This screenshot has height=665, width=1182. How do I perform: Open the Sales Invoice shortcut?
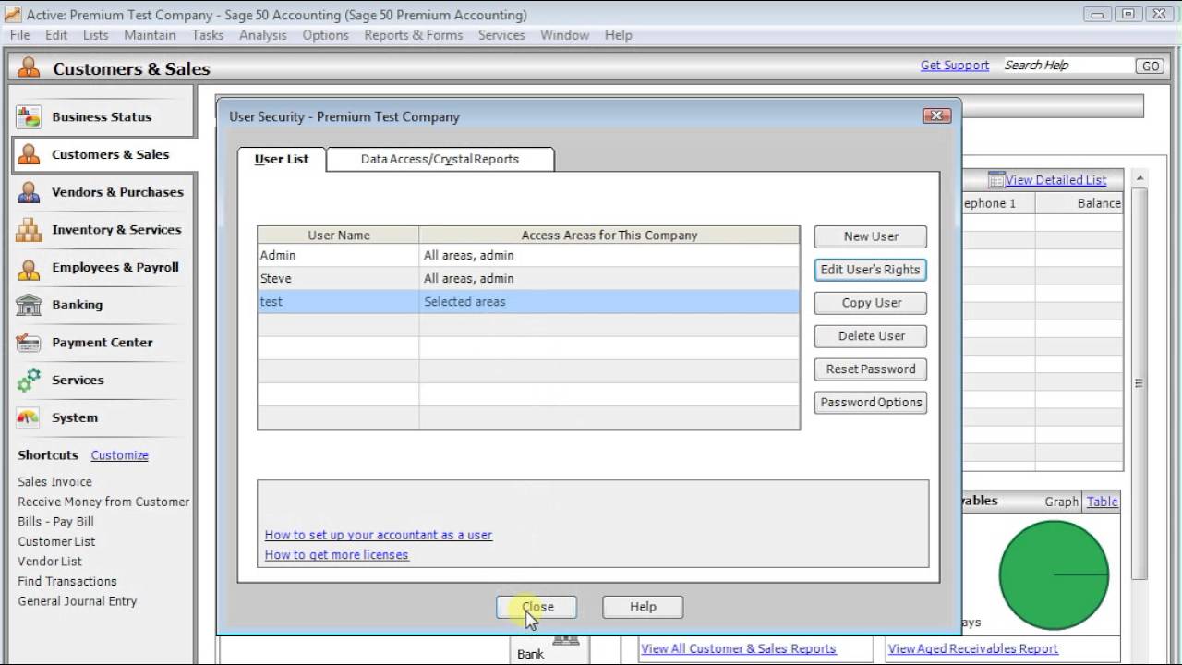tap(54, 482)
